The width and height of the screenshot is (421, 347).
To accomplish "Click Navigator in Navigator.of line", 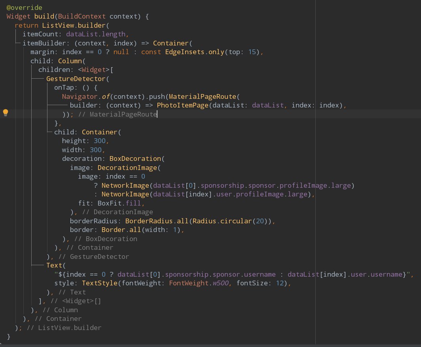I will click(x=80, y=96).
